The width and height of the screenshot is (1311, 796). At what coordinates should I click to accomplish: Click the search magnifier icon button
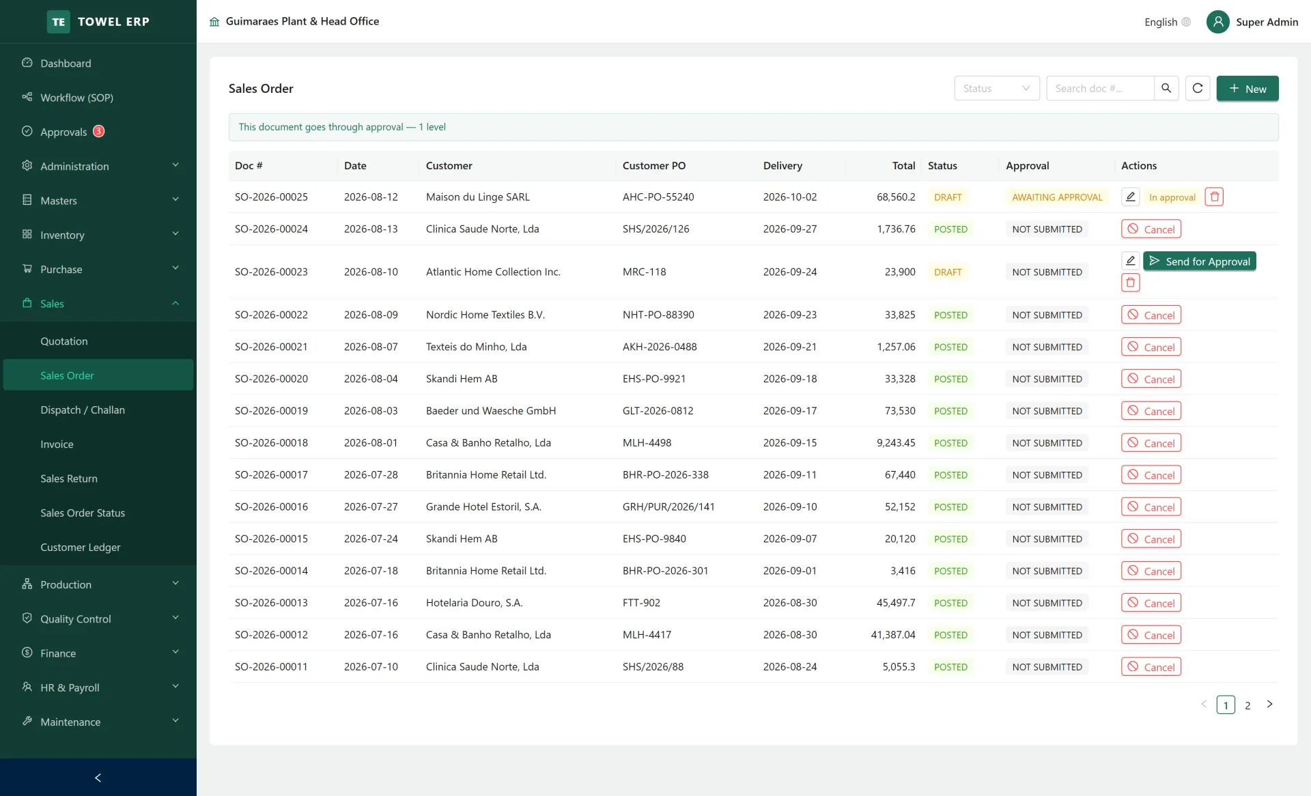click(1166, 88)
